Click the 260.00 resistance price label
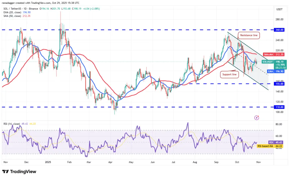 click(279, 30)
